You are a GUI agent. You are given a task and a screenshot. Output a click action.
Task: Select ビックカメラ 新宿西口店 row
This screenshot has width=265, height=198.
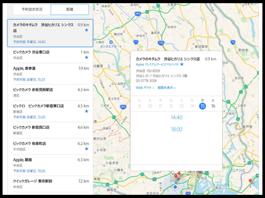point(51,130)
